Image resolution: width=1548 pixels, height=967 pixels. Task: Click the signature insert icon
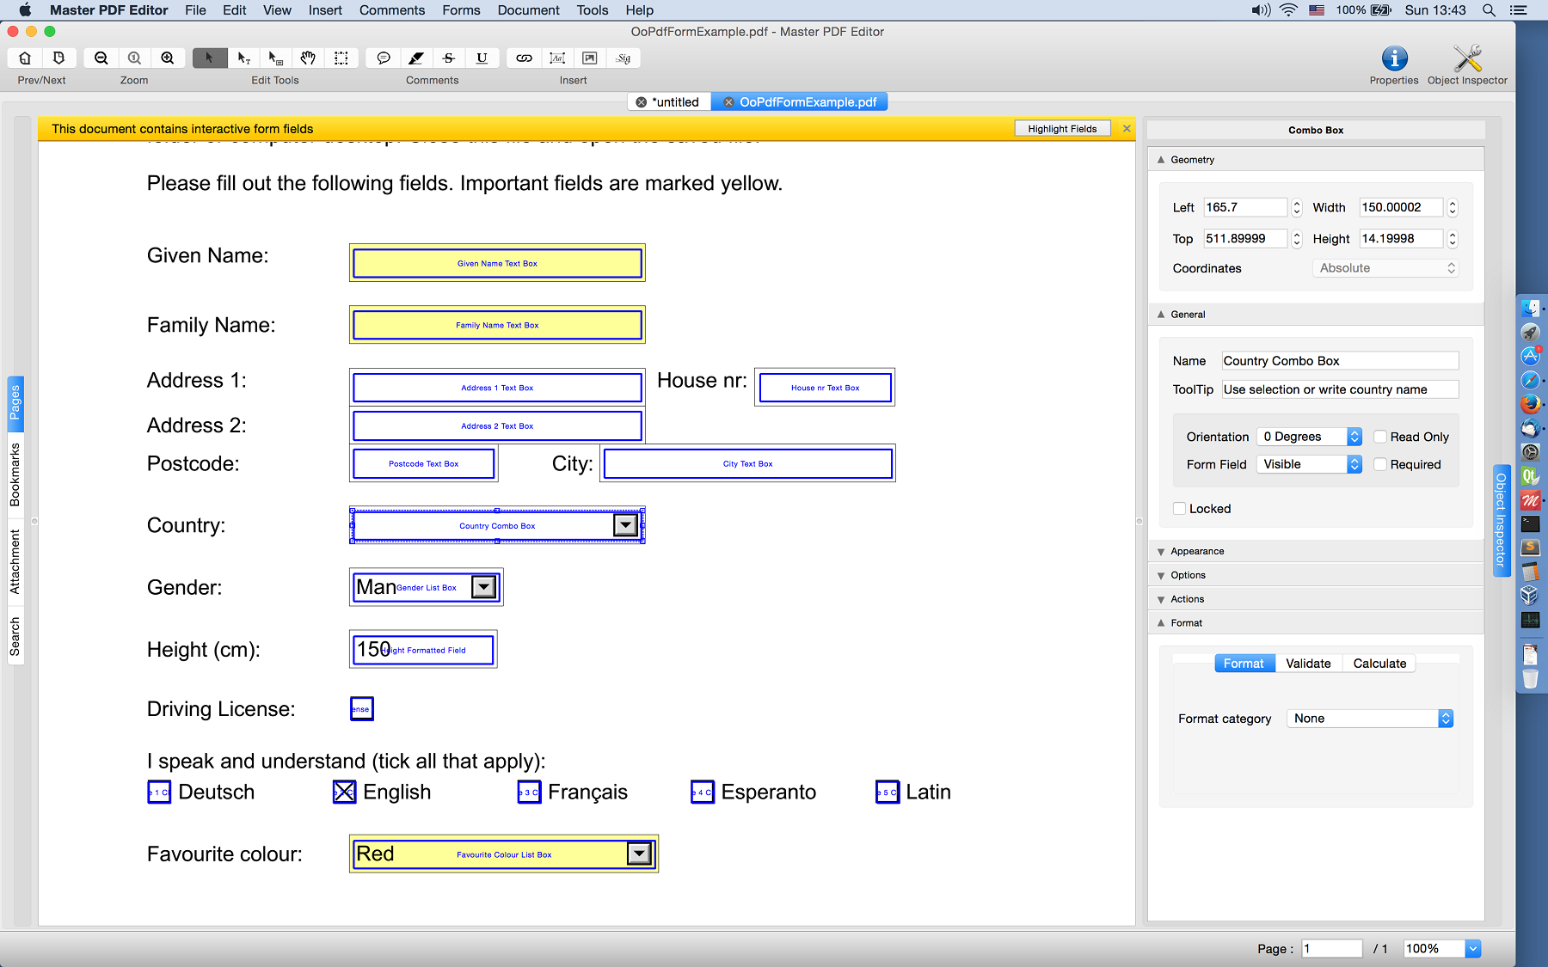click(623, 58)
